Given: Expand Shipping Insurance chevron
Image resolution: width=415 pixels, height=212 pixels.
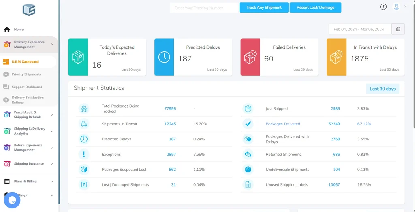Looking at the screenshot, I should (52, 164).
